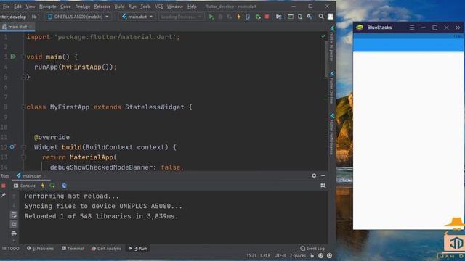Screen dimensions: 465x261
Task: Click the override gutter icon on build line
Action: pos(12,146)
